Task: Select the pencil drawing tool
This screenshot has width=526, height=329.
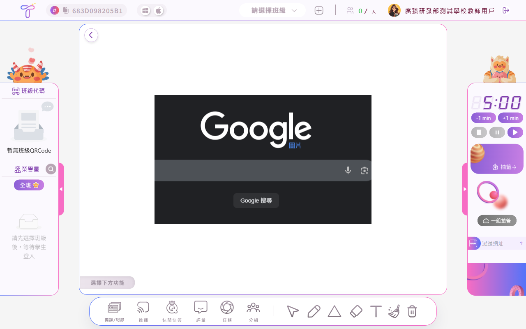Action: 314,311
